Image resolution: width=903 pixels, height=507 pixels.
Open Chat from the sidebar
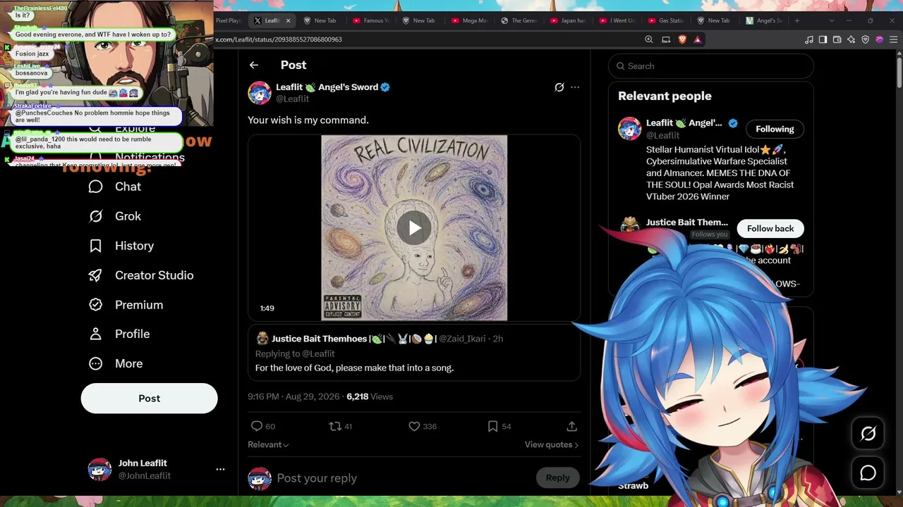point(114,187)
